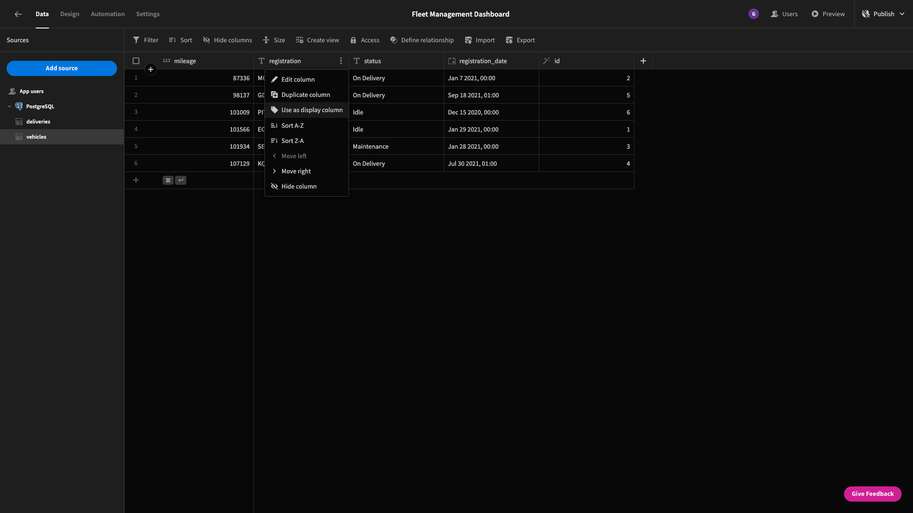Select Move right menu option
Image resolution: width=913 pixels, height=513 pixels.
coord(307,171)
